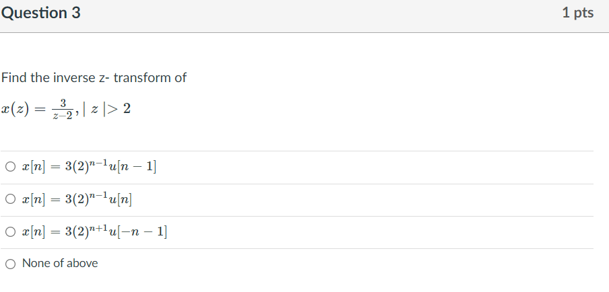Click the "1 pts" points label
The width and height of the screenshot is (609, 292).
point(577,13)
